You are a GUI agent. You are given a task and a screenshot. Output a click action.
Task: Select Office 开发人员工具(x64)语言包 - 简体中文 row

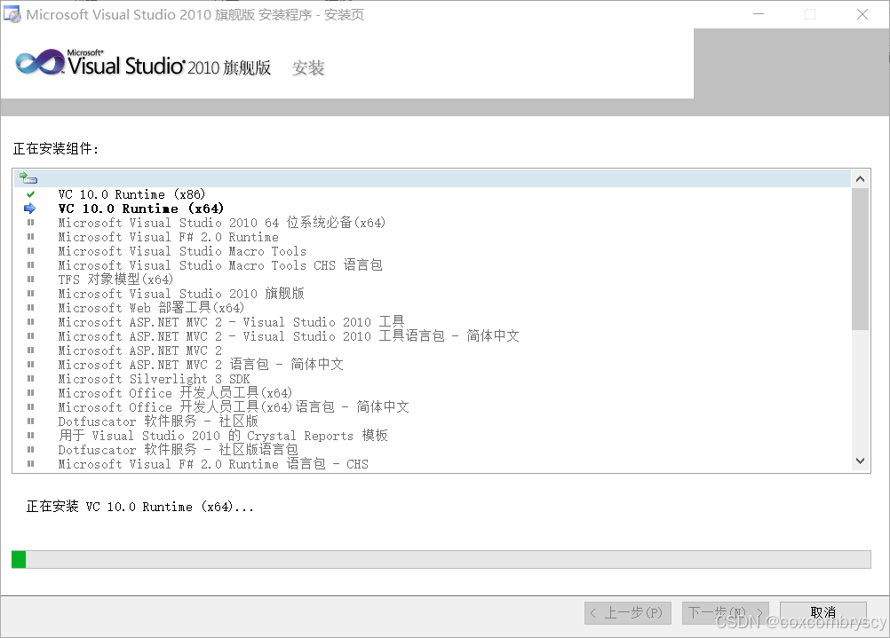click(234, 407)
